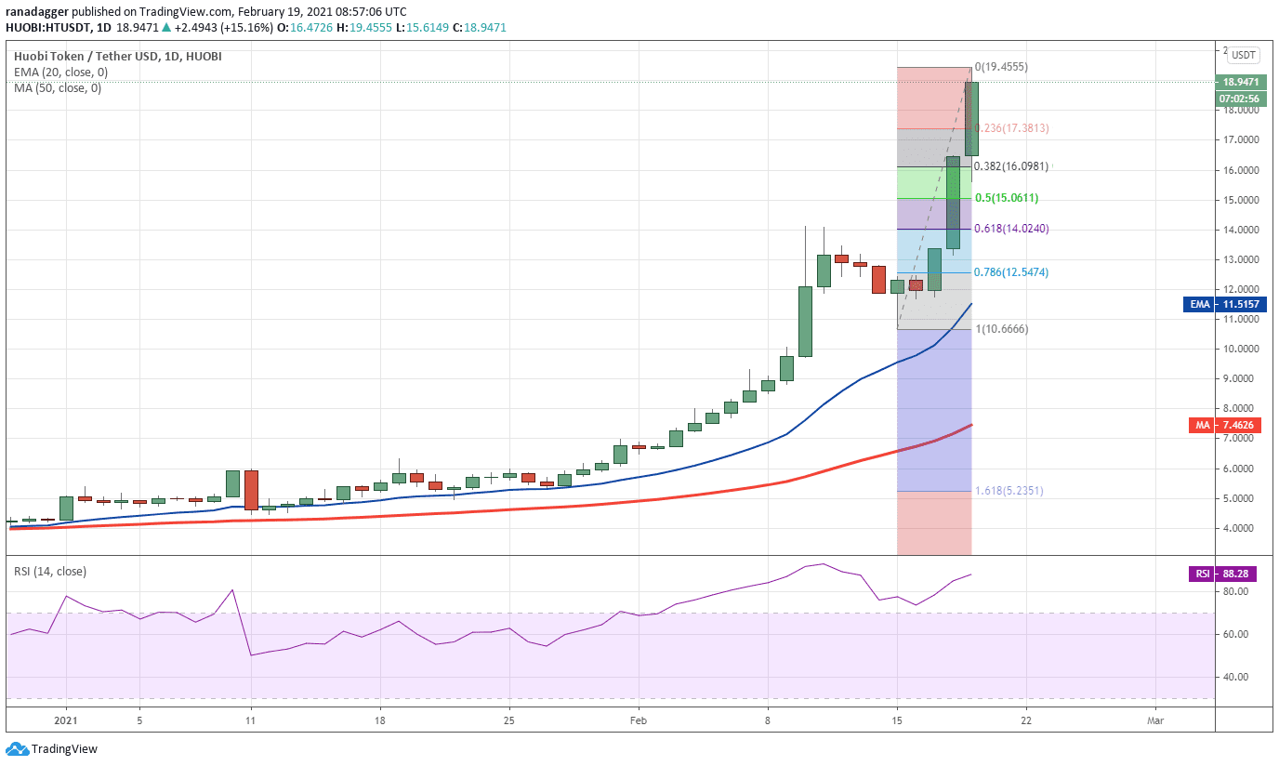Click the 17.0000 value on the price scale
The width and height of the screenshot is (1279, 766).
[1241, 140]
